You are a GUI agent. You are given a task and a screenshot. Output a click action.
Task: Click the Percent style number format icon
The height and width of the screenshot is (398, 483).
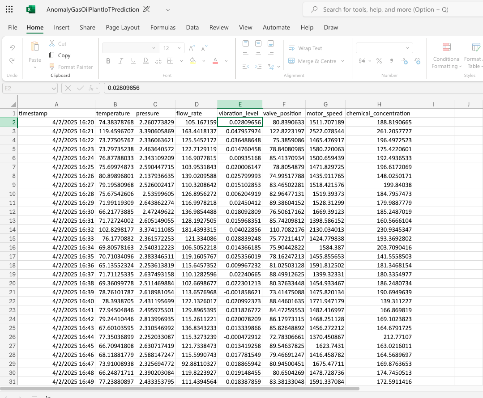pyautogui.click(x=379, y=61)
